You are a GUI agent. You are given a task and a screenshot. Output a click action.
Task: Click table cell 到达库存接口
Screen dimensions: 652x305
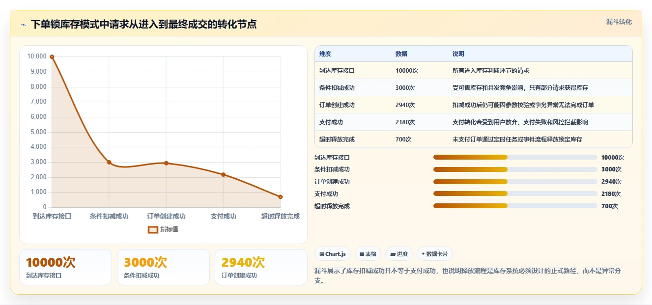coord(337,71)
